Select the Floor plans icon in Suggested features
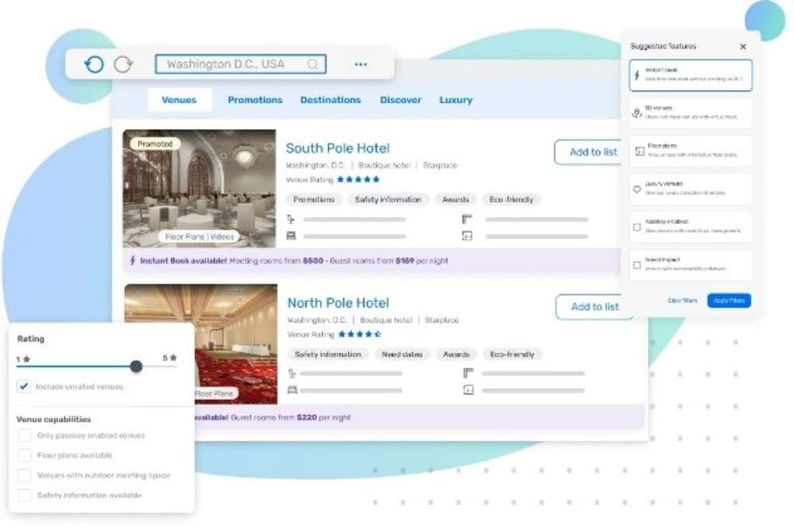 [x=637, y=151]
